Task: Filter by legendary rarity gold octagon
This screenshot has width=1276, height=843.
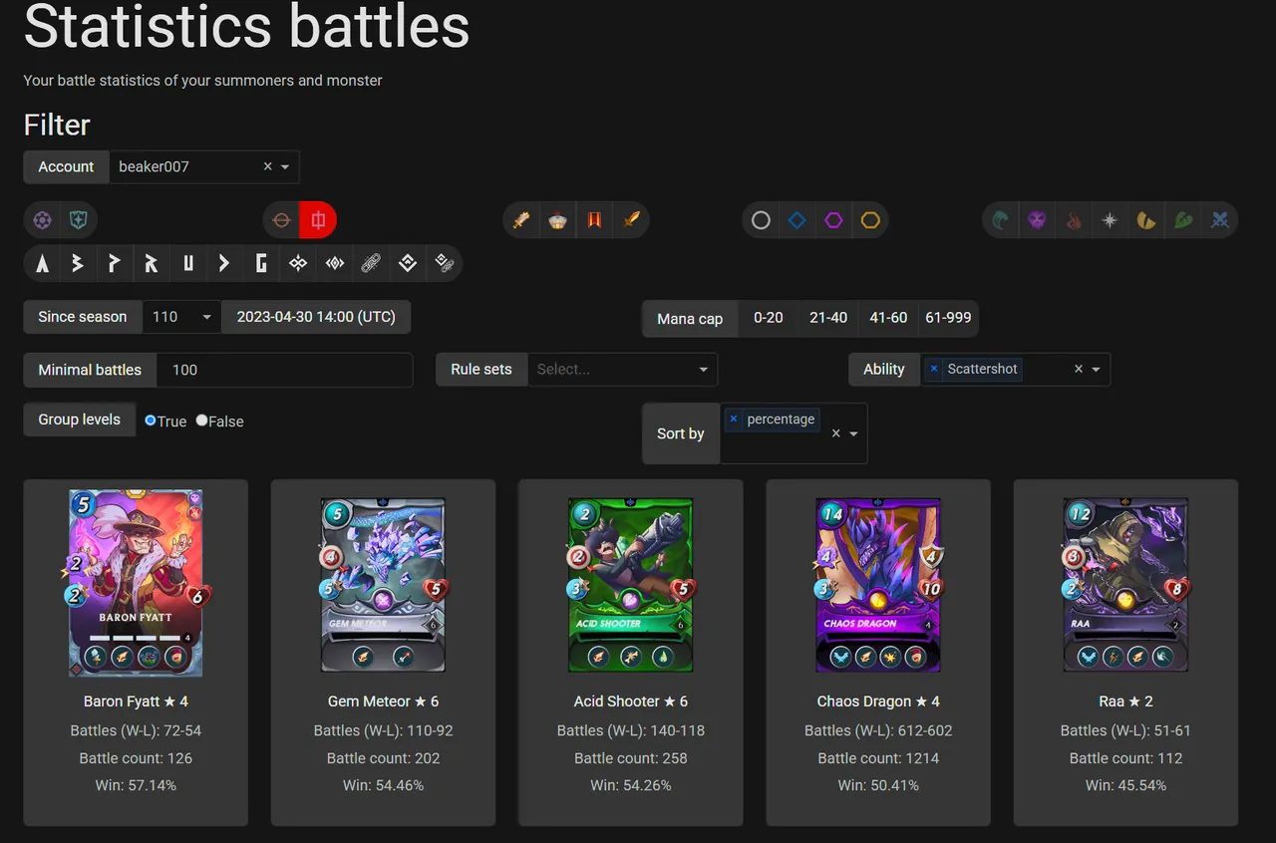Action: pos(870,220)
